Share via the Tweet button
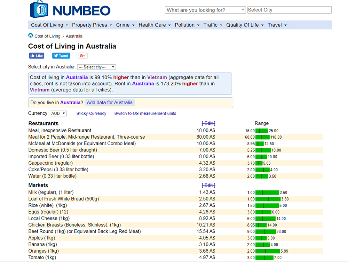The image size is (348, 262). click(x=61, y=56)
